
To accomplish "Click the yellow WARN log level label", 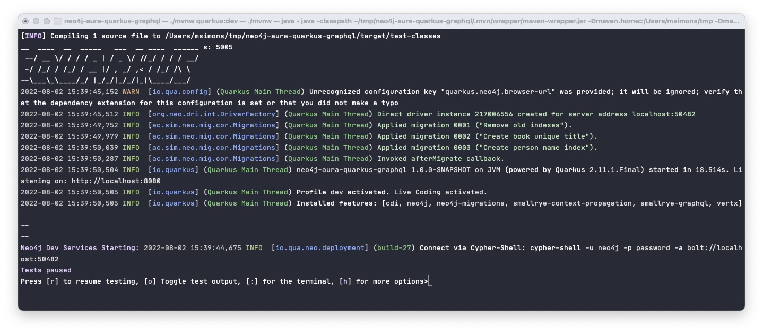I will [131, 92].
